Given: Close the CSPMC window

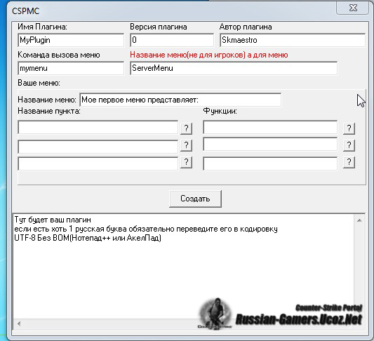Looking at the screenshot, I should click(353, 8).
